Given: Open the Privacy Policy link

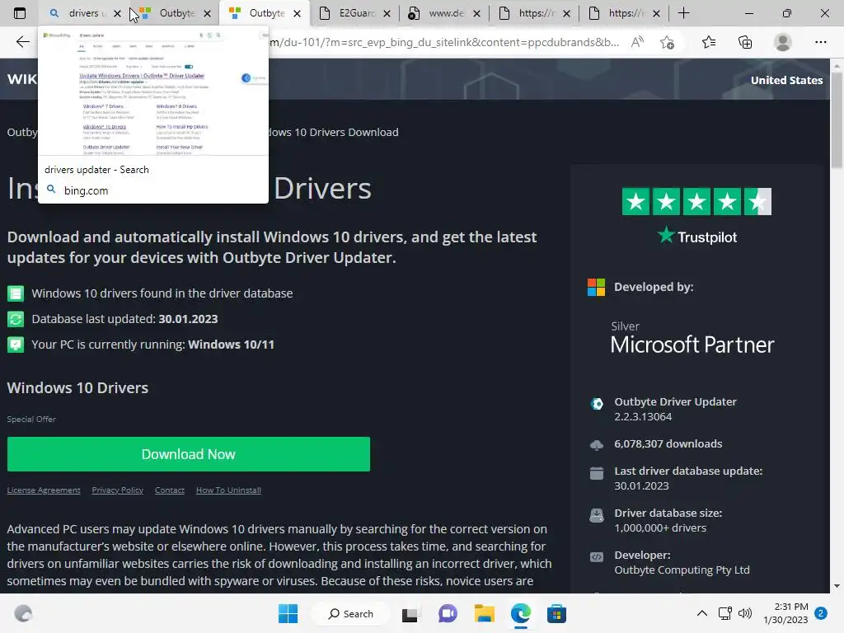Looking at the screenshot, I should coord(117,490).
